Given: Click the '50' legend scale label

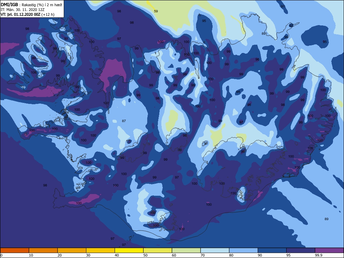Looking at the screenshot, I should click(x=146, y=255).
